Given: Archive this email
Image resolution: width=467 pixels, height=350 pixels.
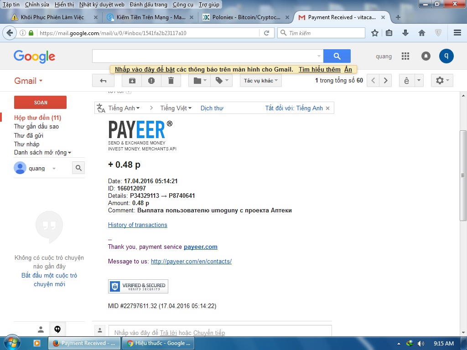Looking at the screenshot, I should 132,81.
